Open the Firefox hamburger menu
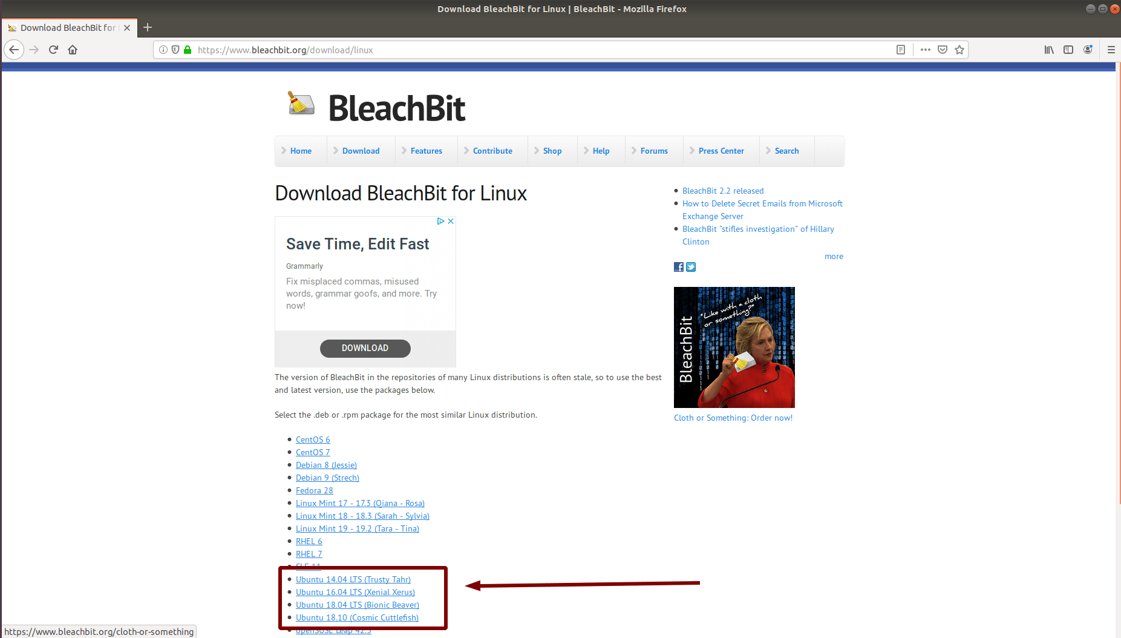Viewport: 1121px width, 638px height. (1111, 50)
